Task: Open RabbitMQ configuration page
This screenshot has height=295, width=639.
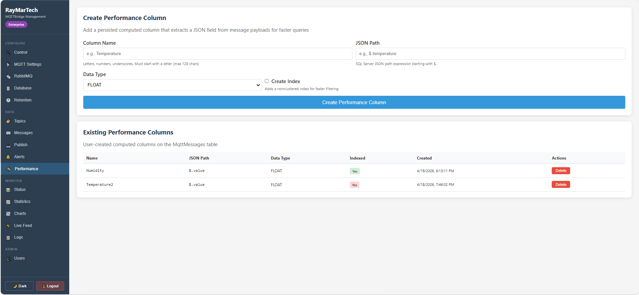Action: [x=35, y=76]
